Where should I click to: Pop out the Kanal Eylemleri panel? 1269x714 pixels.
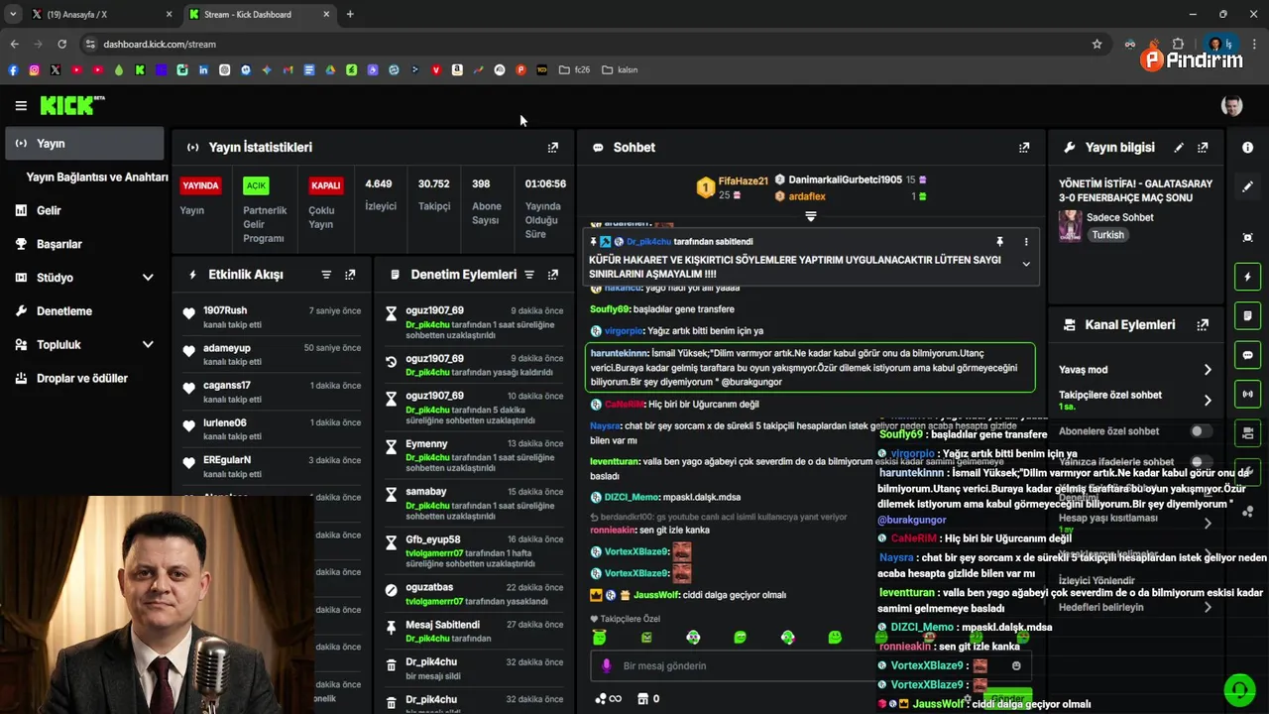pos(1203,324)
